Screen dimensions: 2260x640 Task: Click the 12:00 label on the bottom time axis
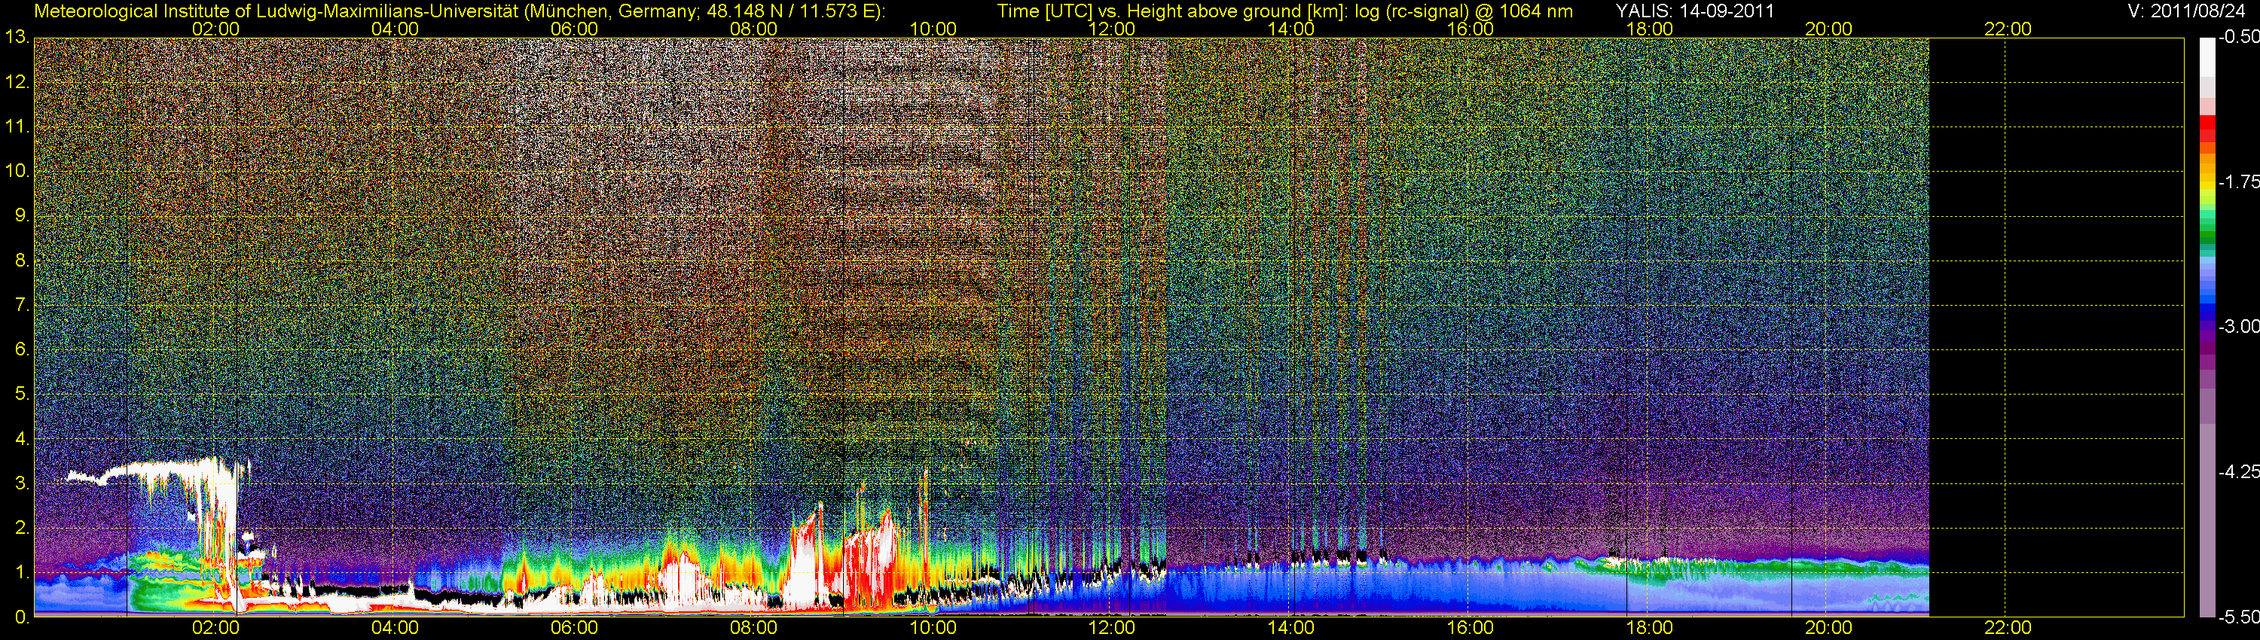pyautogui.click(x=1112, y=628)
